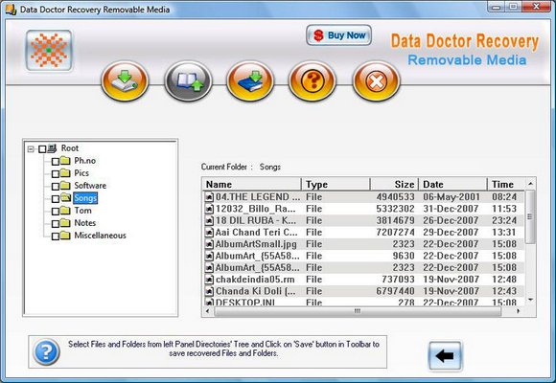This screenshot has width=556, height=383.
Task: Click the orange Exit X toolbar icon
Action: [376, 81]
